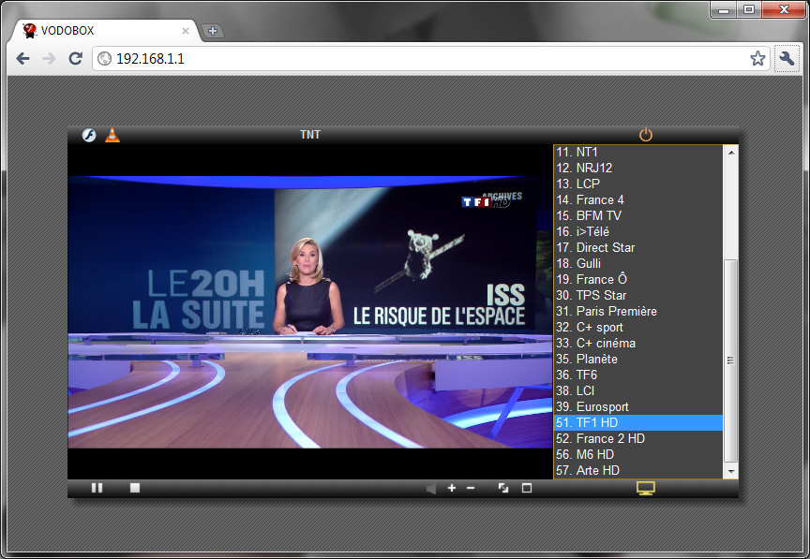The width and height of the screenshot is (810, 559).
Task: Close the VODOBOX tab
Action: click(x=186, y=31)
